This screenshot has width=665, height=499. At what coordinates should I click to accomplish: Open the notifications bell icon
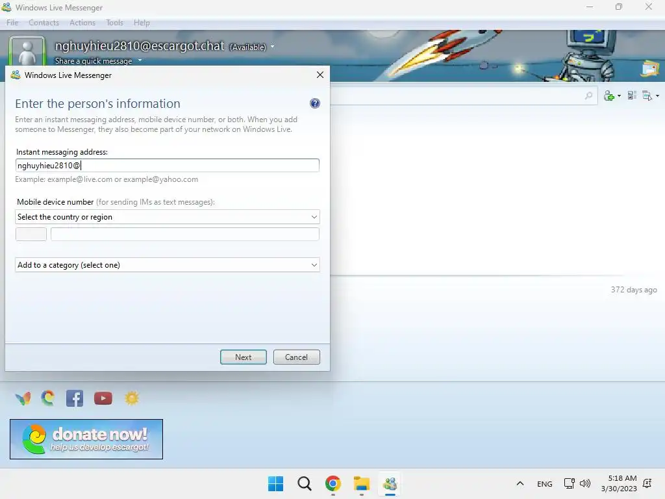point(647,483)
